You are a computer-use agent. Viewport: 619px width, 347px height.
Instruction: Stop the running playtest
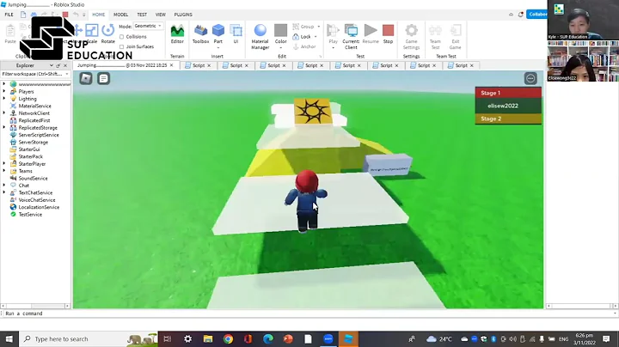tap(388, 34)
